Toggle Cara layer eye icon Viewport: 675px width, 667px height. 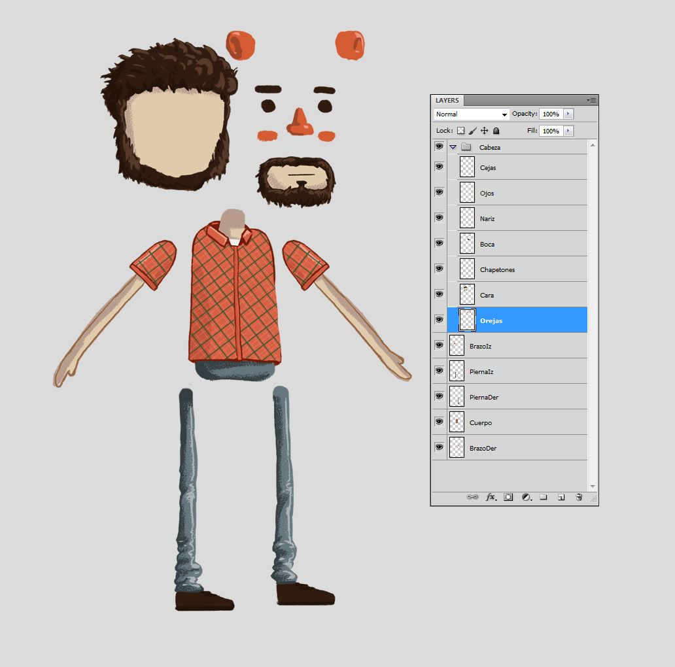point(439,294)
